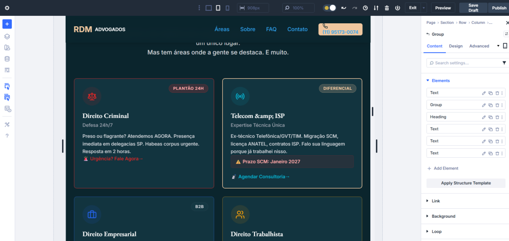Open the filter funnel in the settings search box

pos(504,63)
